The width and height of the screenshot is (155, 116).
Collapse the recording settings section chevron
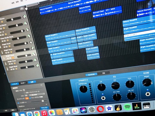[x=41, y=85]
